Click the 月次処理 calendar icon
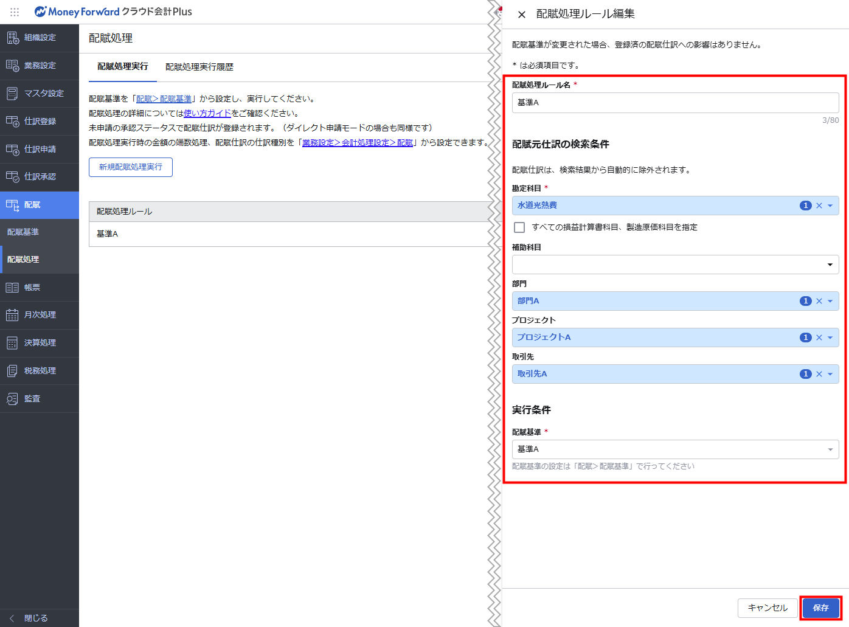 click(13, 315)
